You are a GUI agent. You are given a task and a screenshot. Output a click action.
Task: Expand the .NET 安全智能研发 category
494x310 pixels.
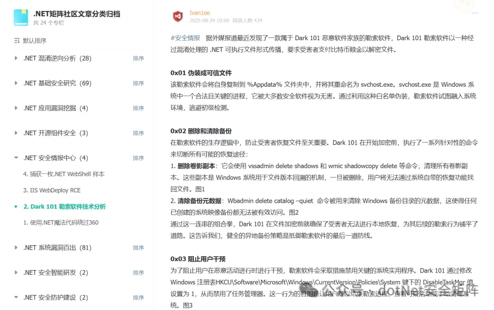16,272
